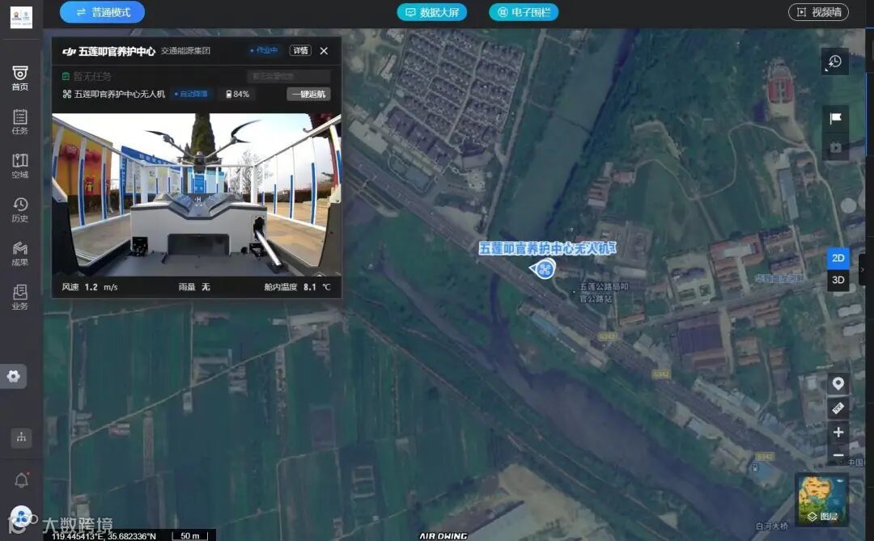Open the 首页 home sidebar item
Screen dimensions: 874x541
pos(20,78)
